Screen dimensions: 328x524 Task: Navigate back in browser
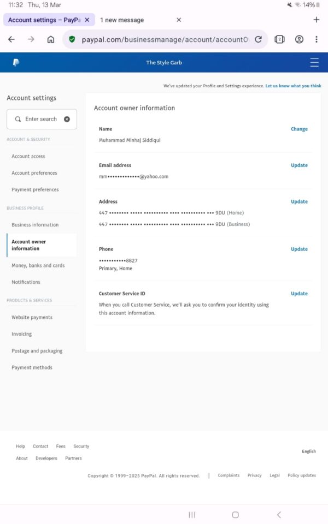pyautogui.click(x=11, y=39)
